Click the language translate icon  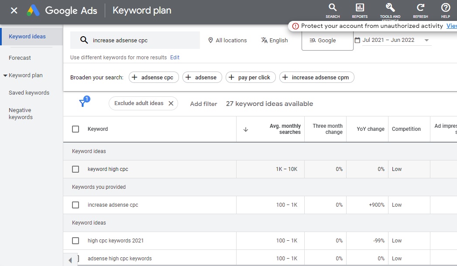click(x=264, y=40)
